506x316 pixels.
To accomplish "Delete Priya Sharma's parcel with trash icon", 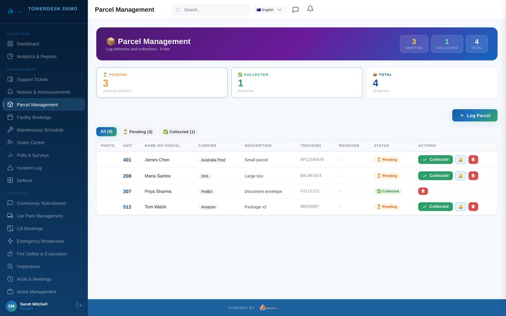I will click(423, 190).
